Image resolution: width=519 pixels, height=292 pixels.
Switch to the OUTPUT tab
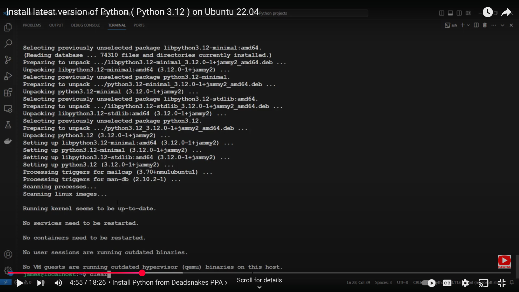[x=56, y=25]
